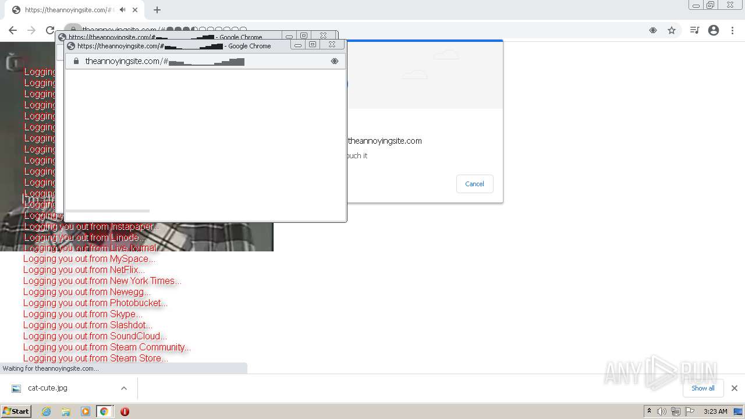745x419 pixels.
Task: Maximize the front popup Chrome window
Action: (x=313, y=45)
